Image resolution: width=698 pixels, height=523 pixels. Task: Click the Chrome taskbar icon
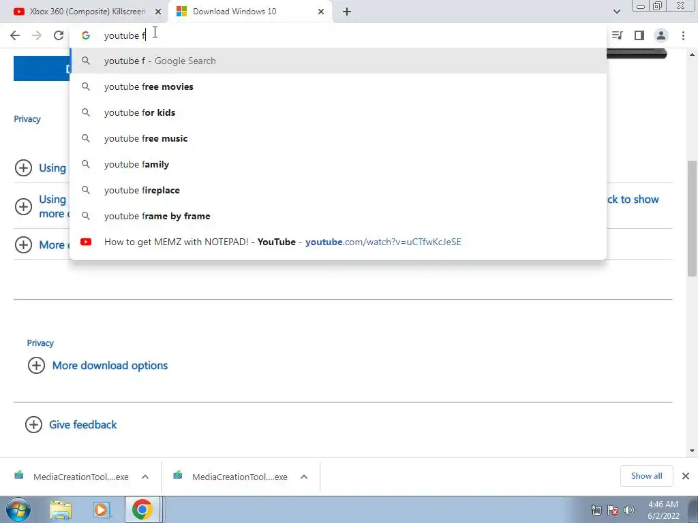(142, 509)
